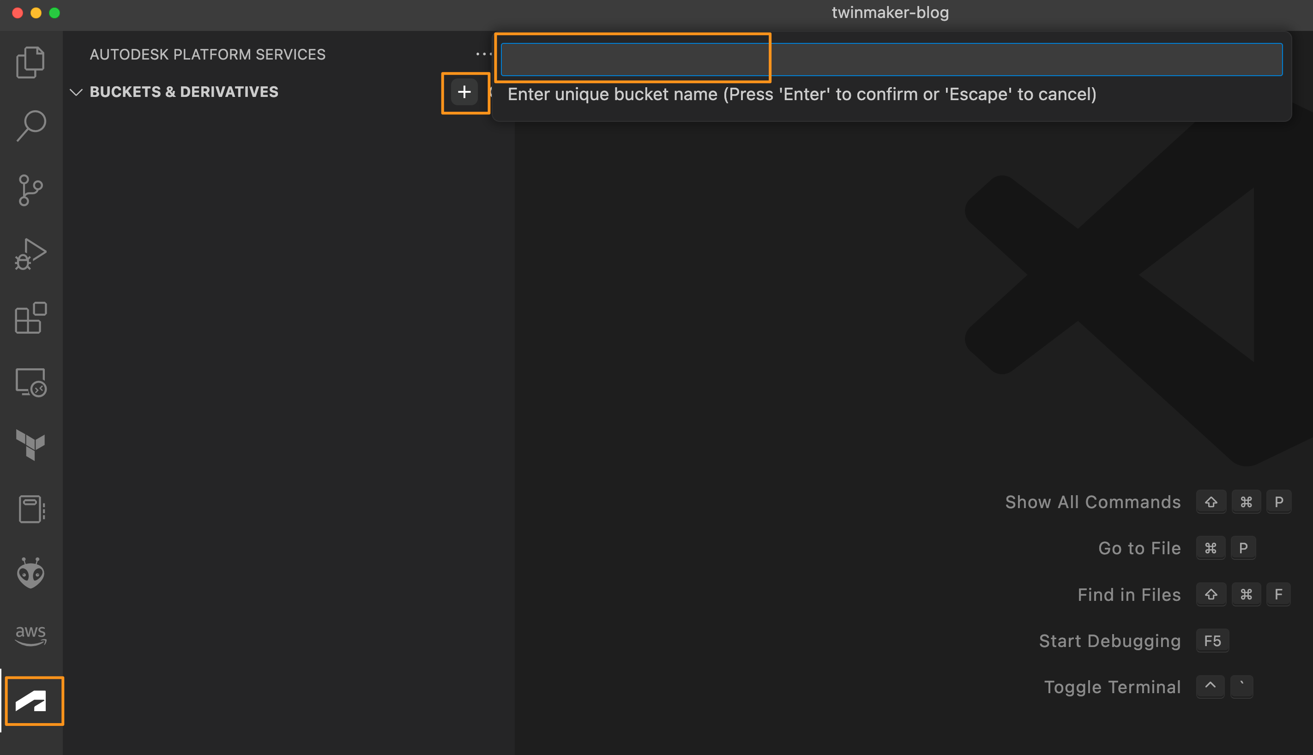Click the red macOS close window button
1313x755 pixels.
(x=18, y=12)
